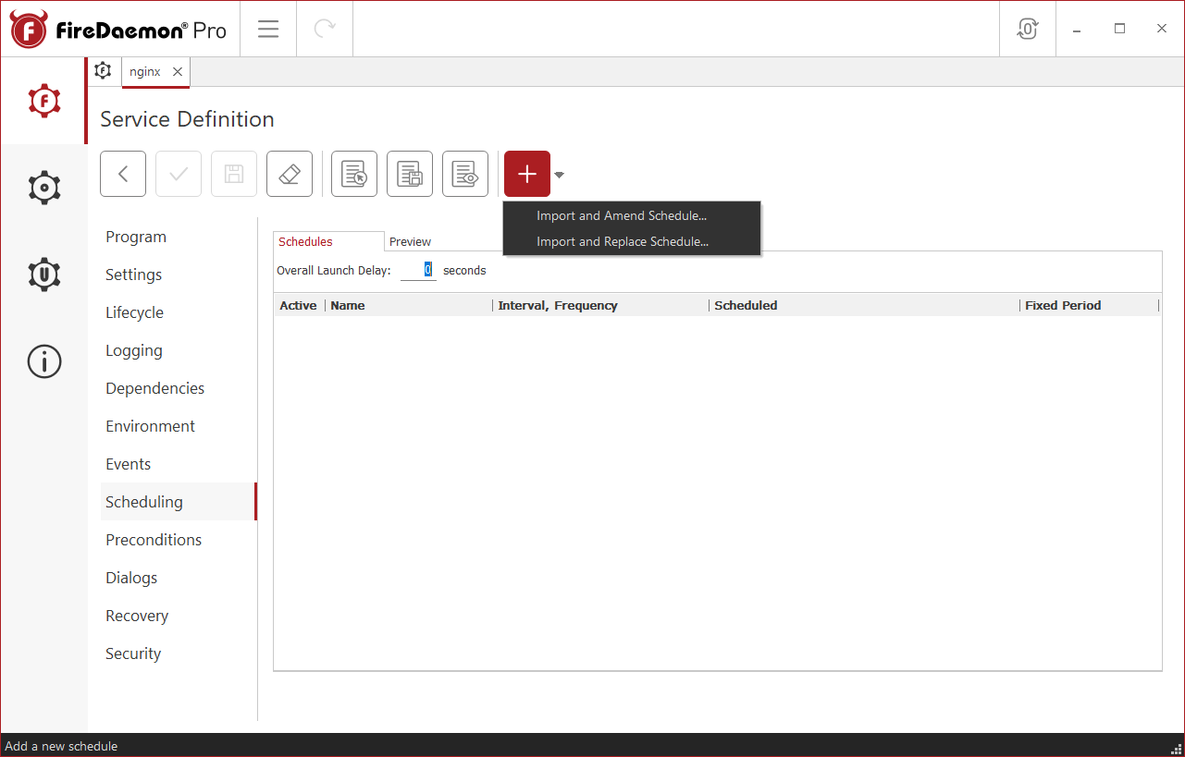Switch to the Schedules tab
This screenshot has height=757, width=1185.
(x=328, y=241)
